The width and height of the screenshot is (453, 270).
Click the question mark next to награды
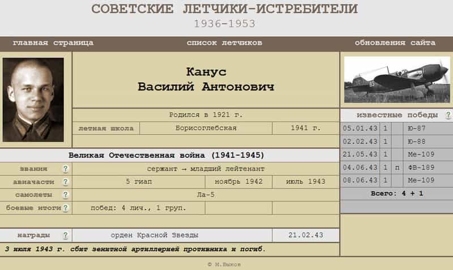tap(65, 235)
